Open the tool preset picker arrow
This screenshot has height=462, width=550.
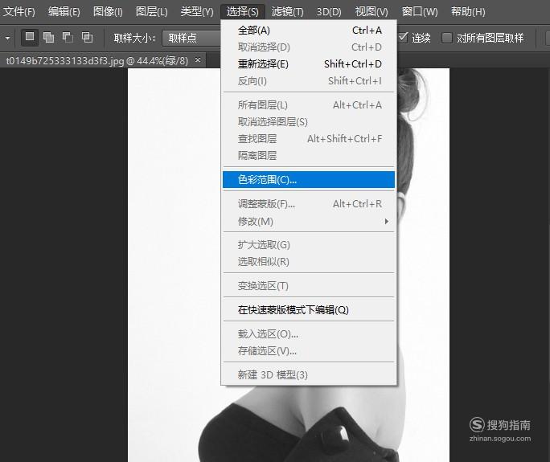[x=7, y=38]
